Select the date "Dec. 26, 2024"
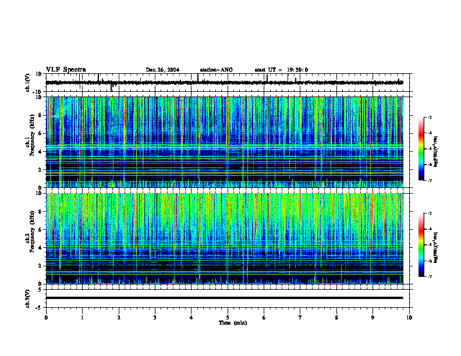This screenshot has height=356, width=461. (x=162, y=70)
